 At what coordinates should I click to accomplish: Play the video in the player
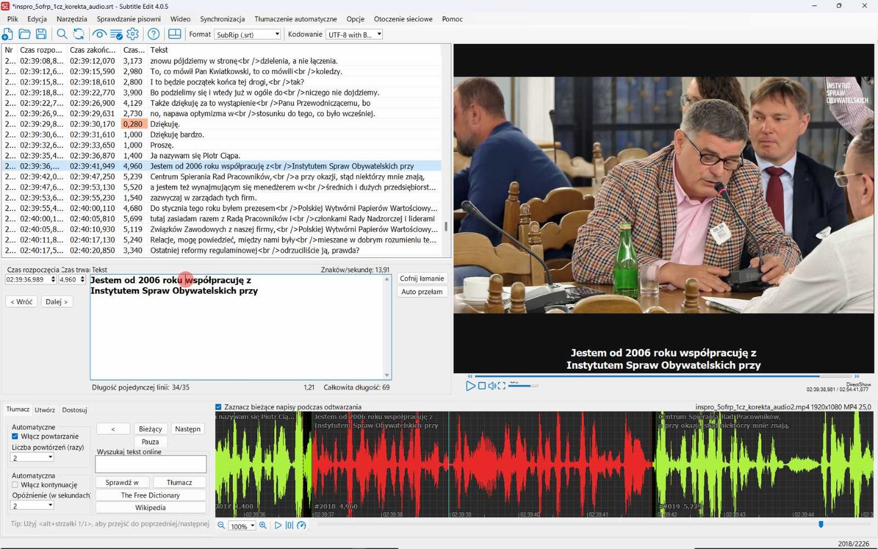point(470,386)
